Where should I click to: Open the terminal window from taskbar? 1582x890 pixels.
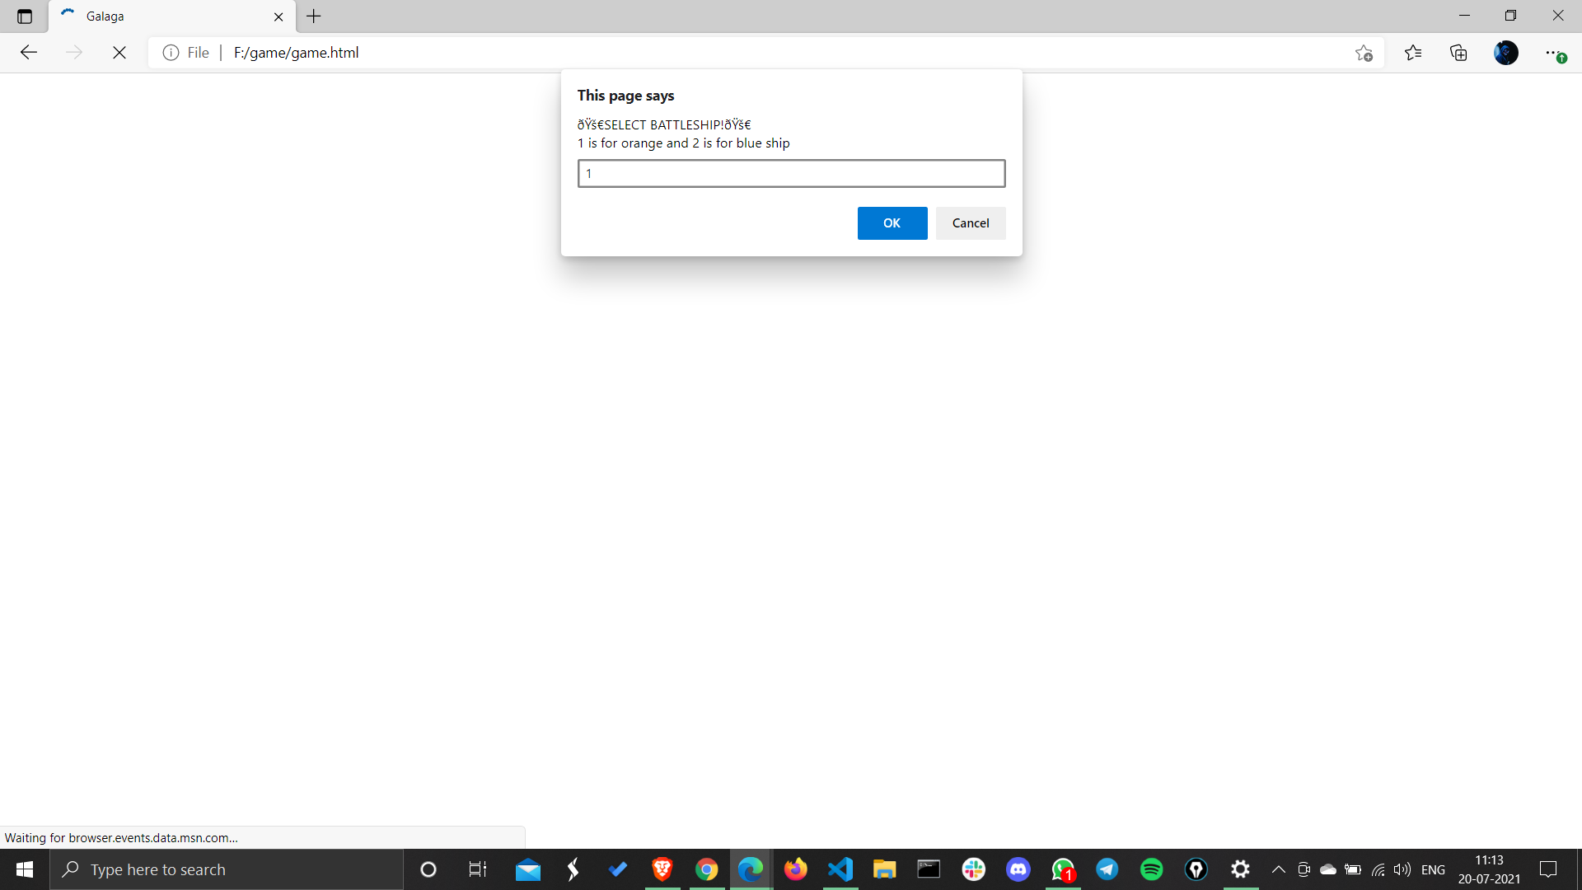tap(929, 869)
